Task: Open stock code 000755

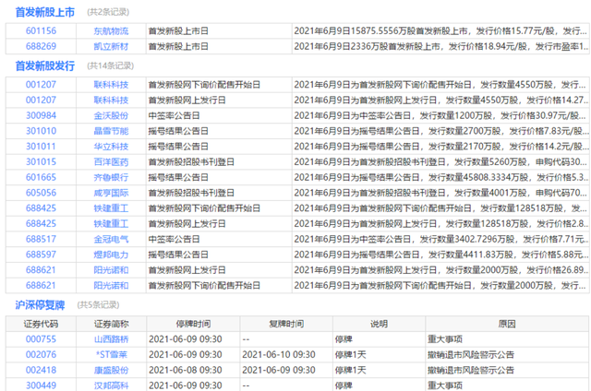Action: click(x=41, y=339)
